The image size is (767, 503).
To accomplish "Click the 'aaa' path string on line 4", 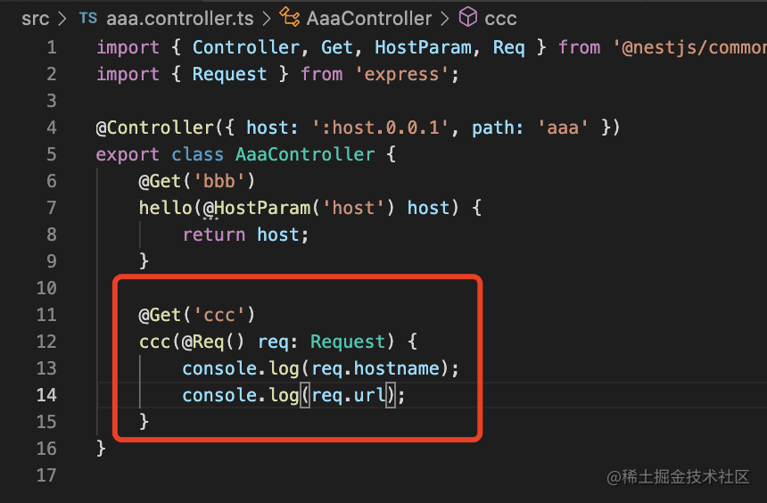I will tap(563, 128).
